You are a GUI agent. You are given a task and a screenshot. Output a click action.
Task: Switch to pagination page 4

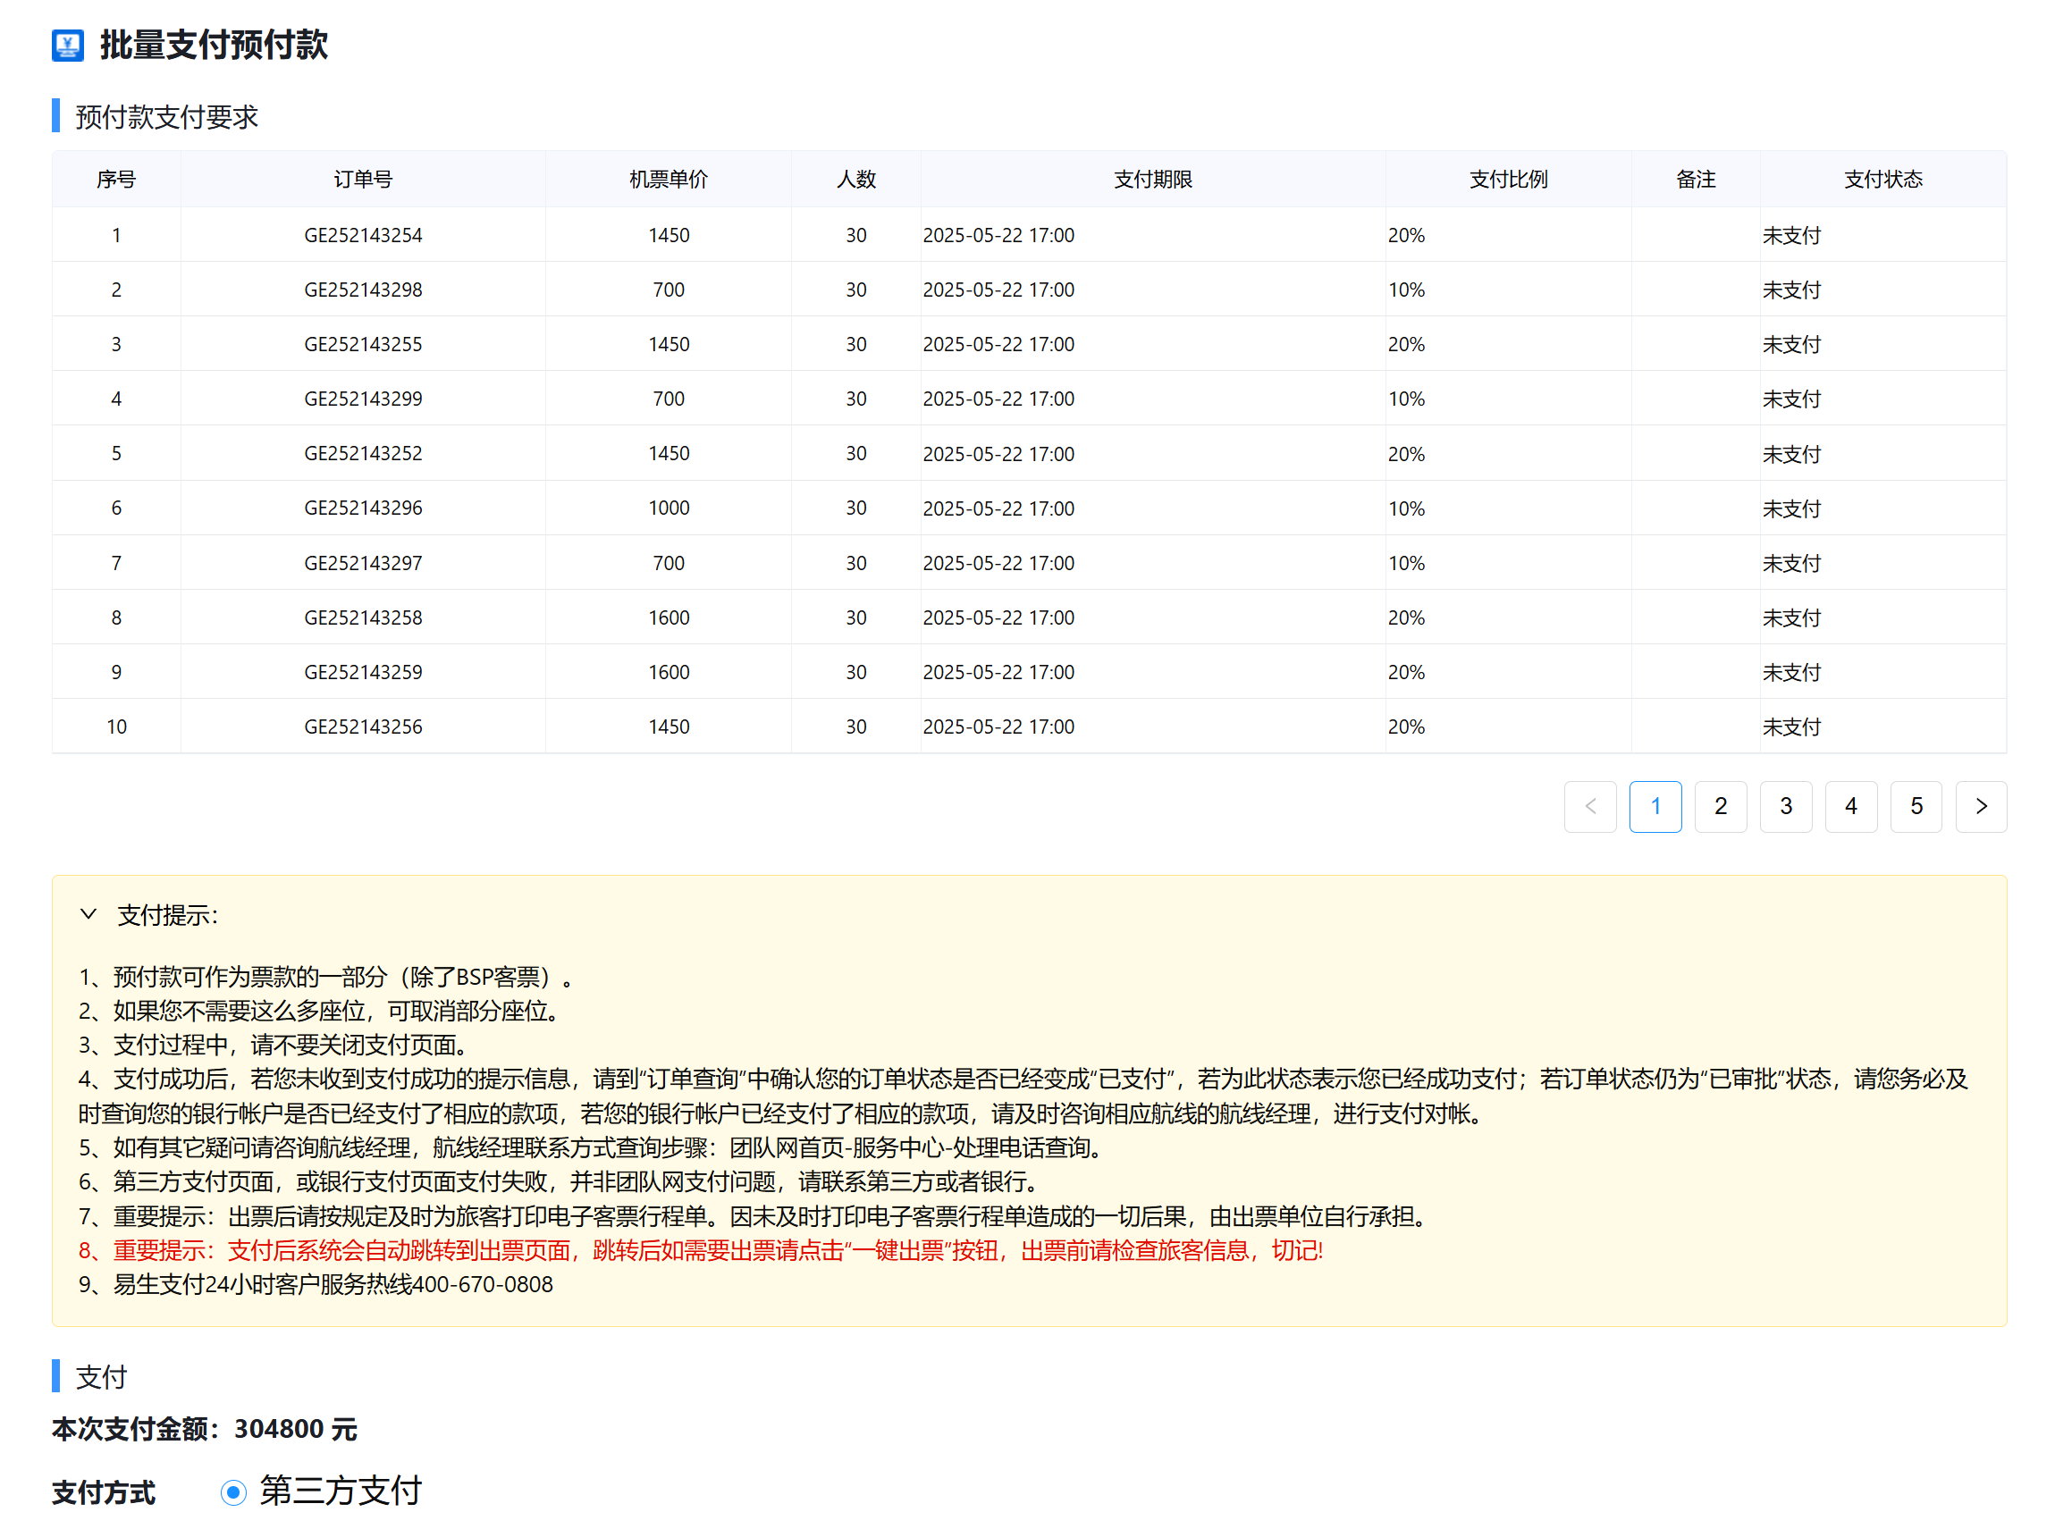coord(1850,806)
